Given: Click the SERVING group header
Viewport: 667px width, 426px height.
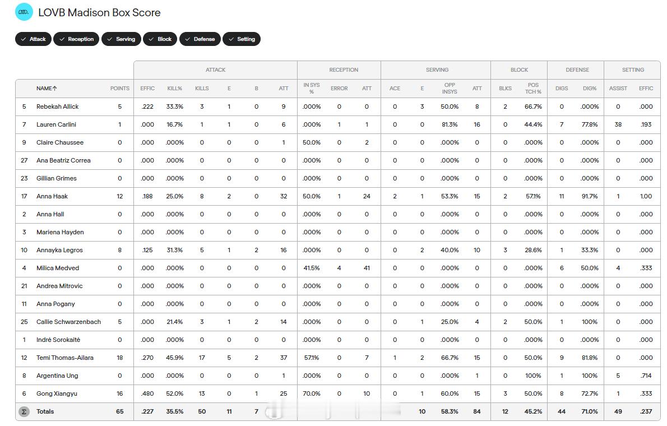Looking at the screenshot, I should pyautogui.click(x=437, y=70).
